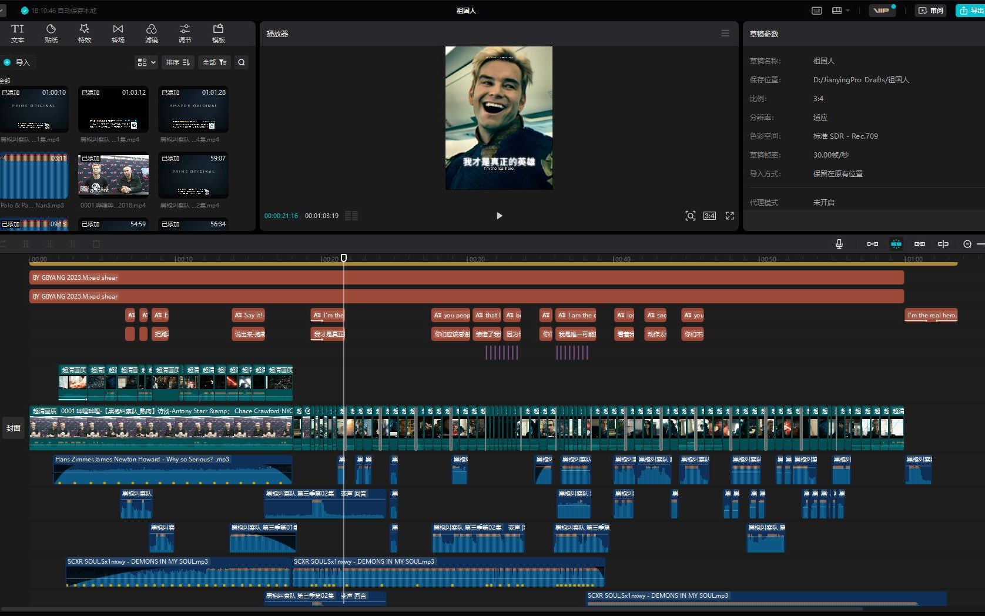Click the player grid lines icon next to timecode
This screenshot has width=985, height=616.
coord(351,216)
